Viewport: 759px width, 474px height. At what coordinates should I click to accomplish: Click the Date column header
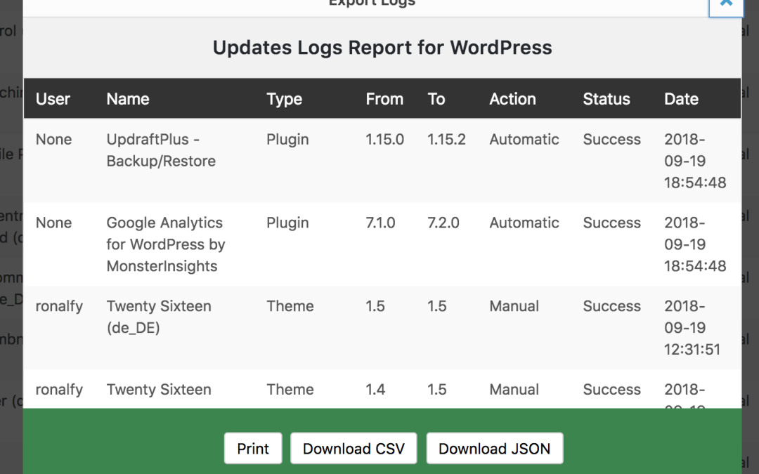681,99
